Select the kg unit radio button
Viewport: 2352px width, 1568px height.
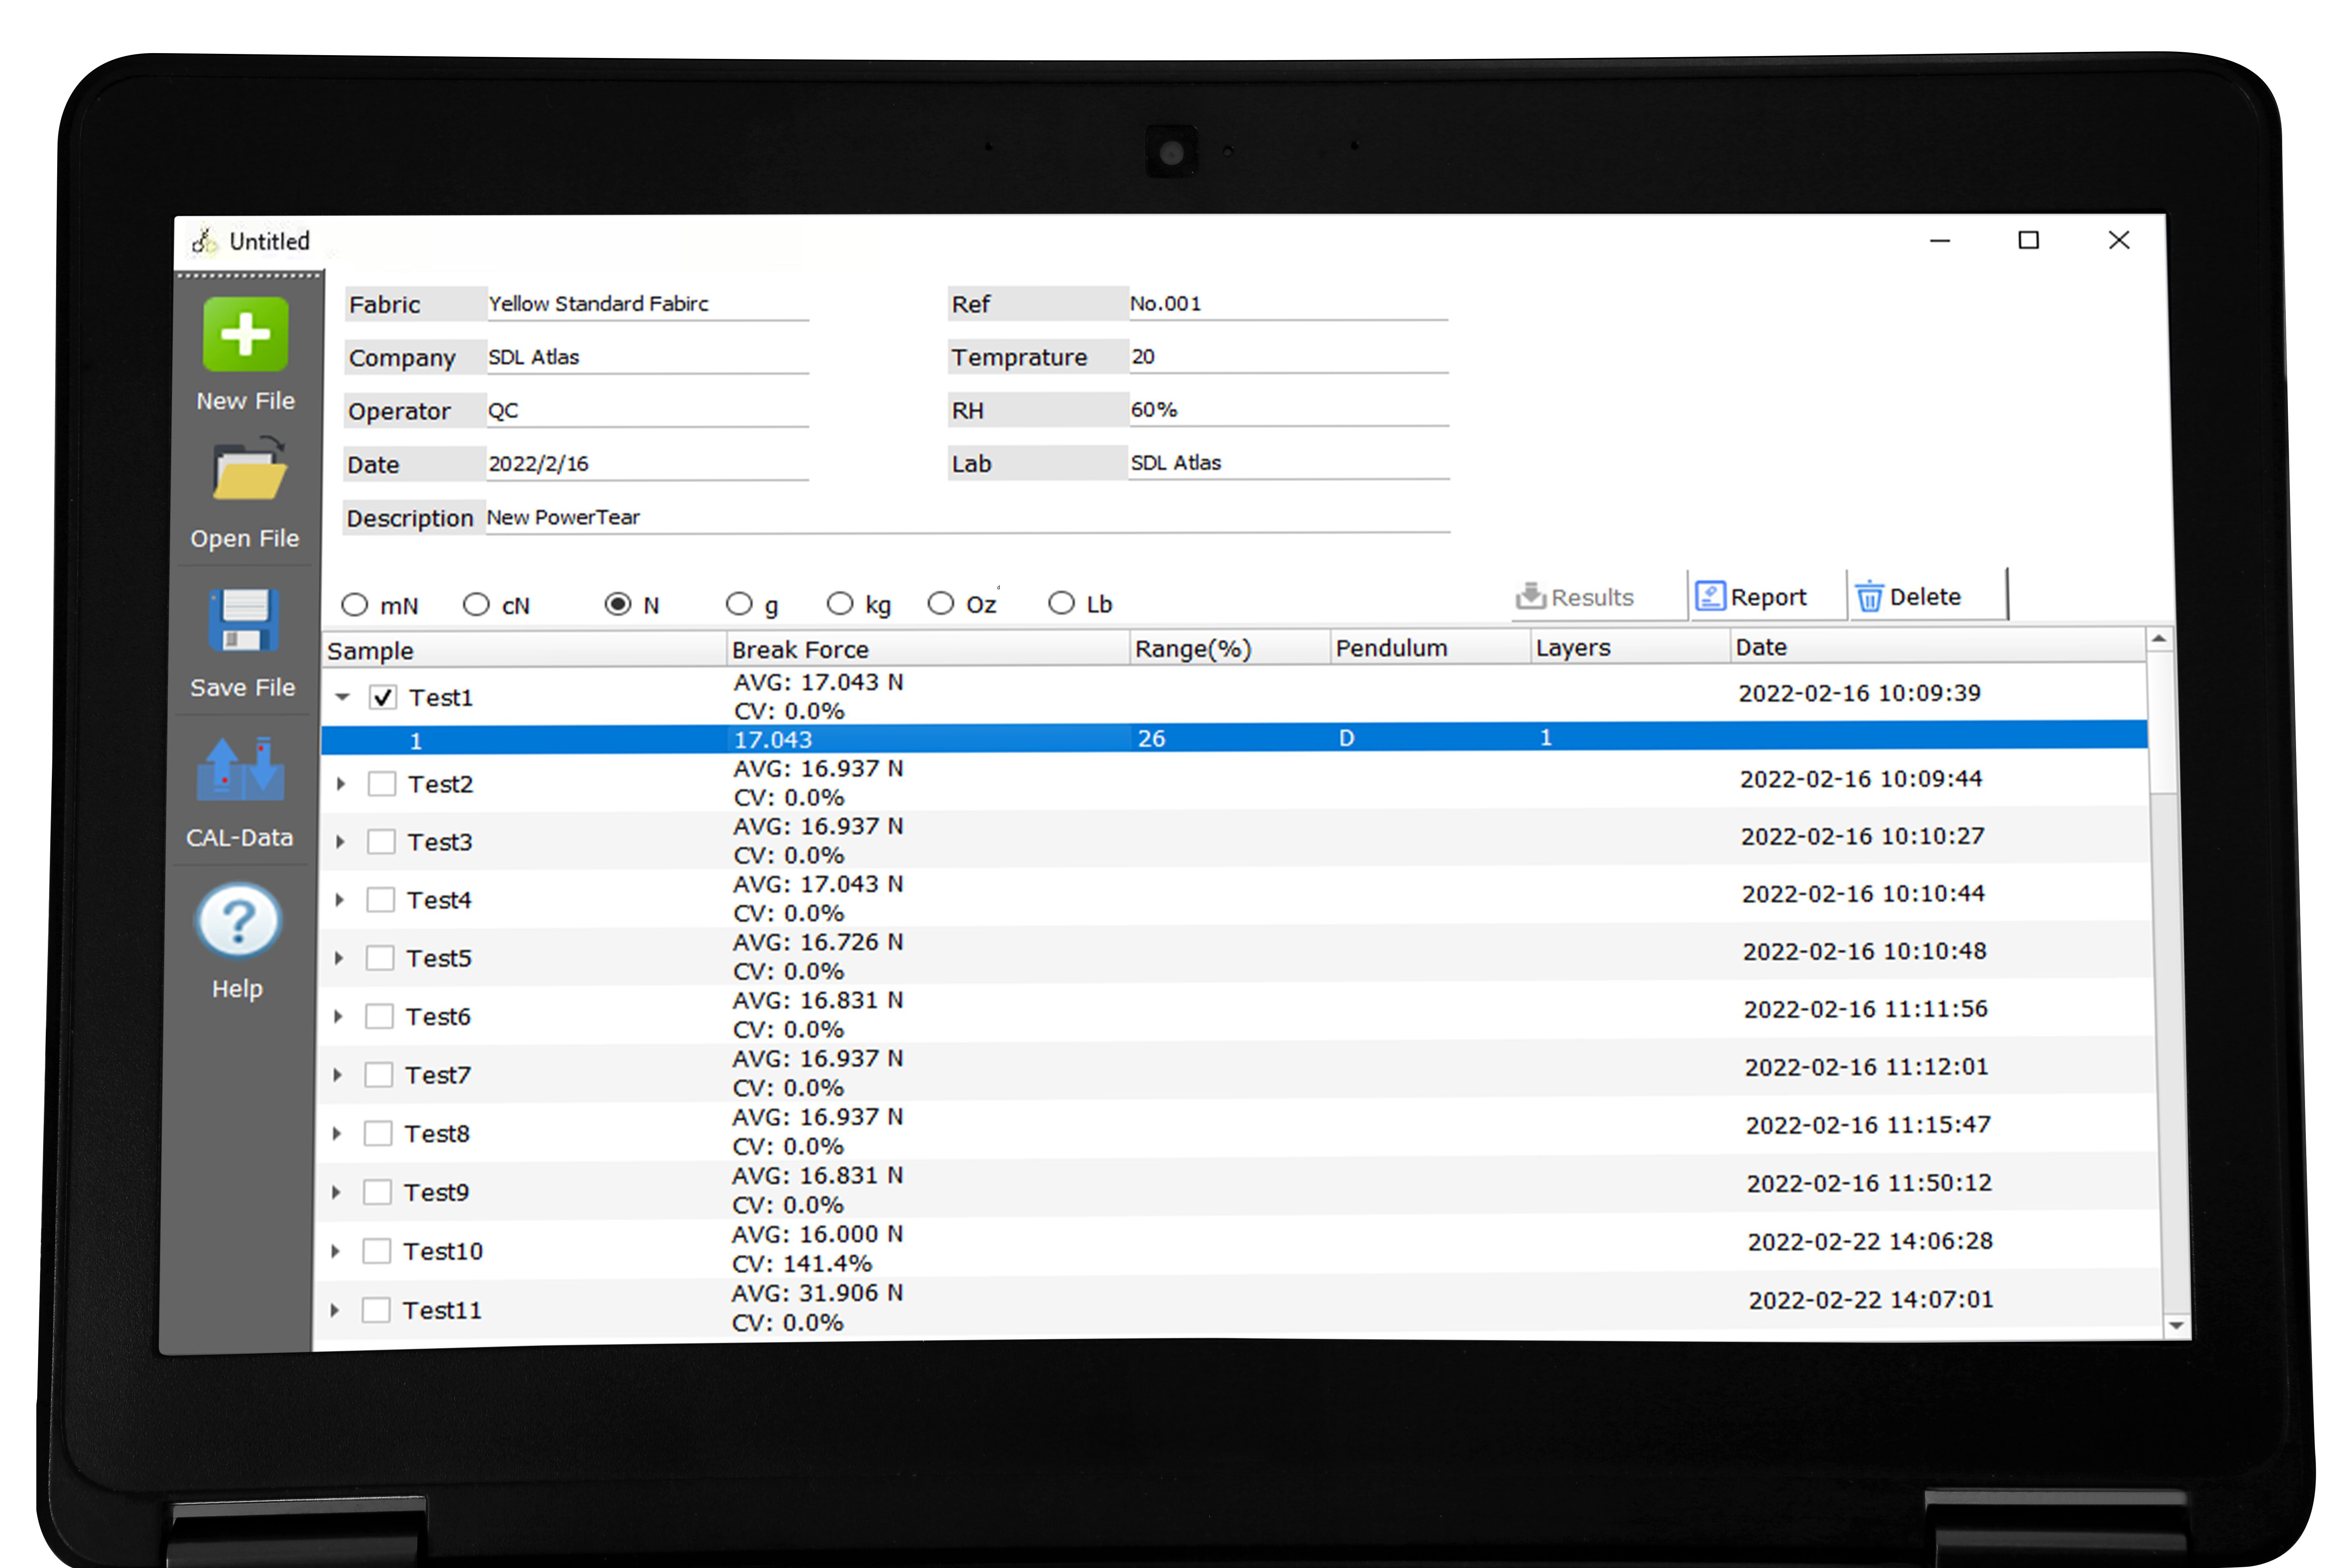tap(840, 604)
